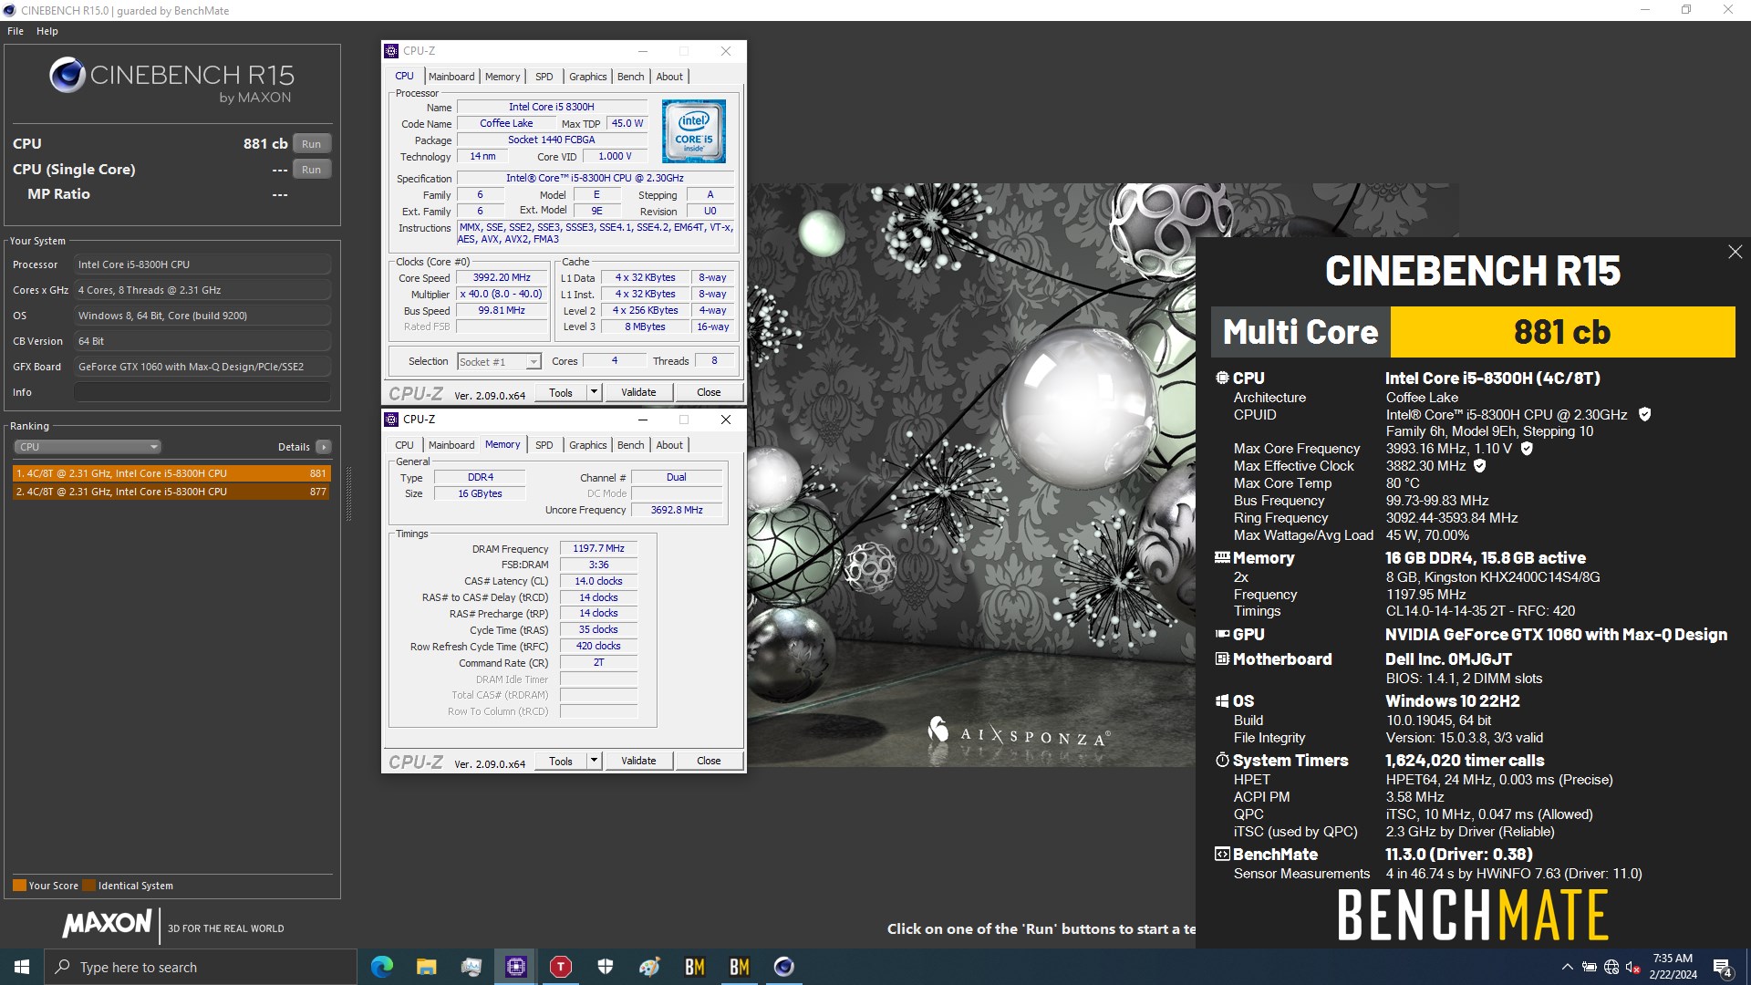Click Validate in bottom CPU-Z window
The image size is (1751, 985).
638,761
